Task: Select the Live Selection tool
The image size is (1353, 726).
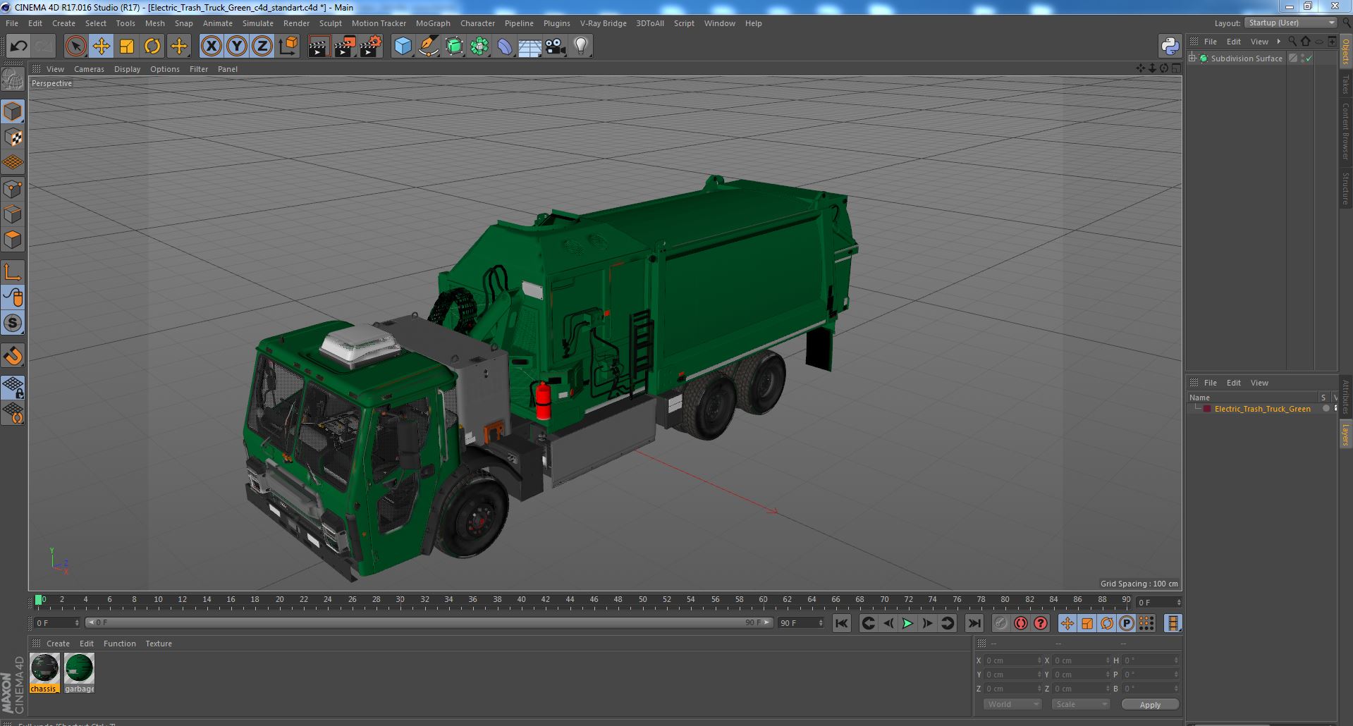Action: 75,47
